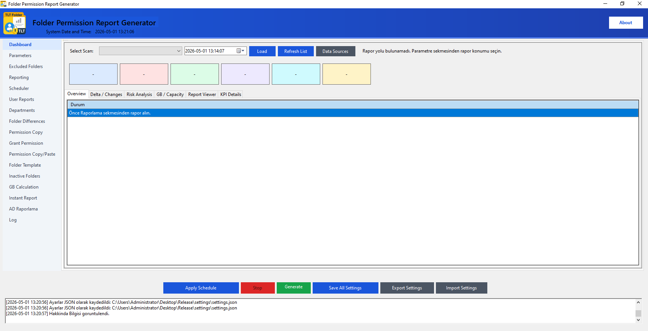The height and width of the screenshot is (331, 648).
Task: Open the Scheduler section
Action: [32, 88]
